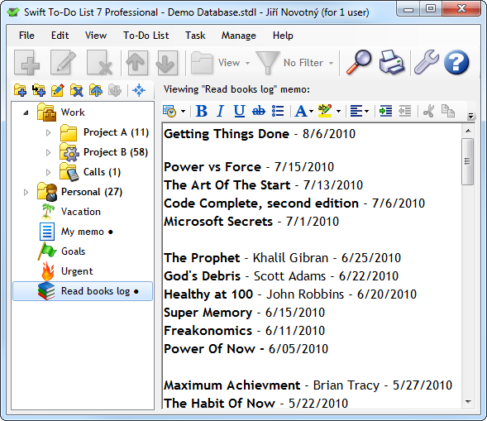Screen dimensions: 487x421
Task: Select the Goals list
Action: 73,251
